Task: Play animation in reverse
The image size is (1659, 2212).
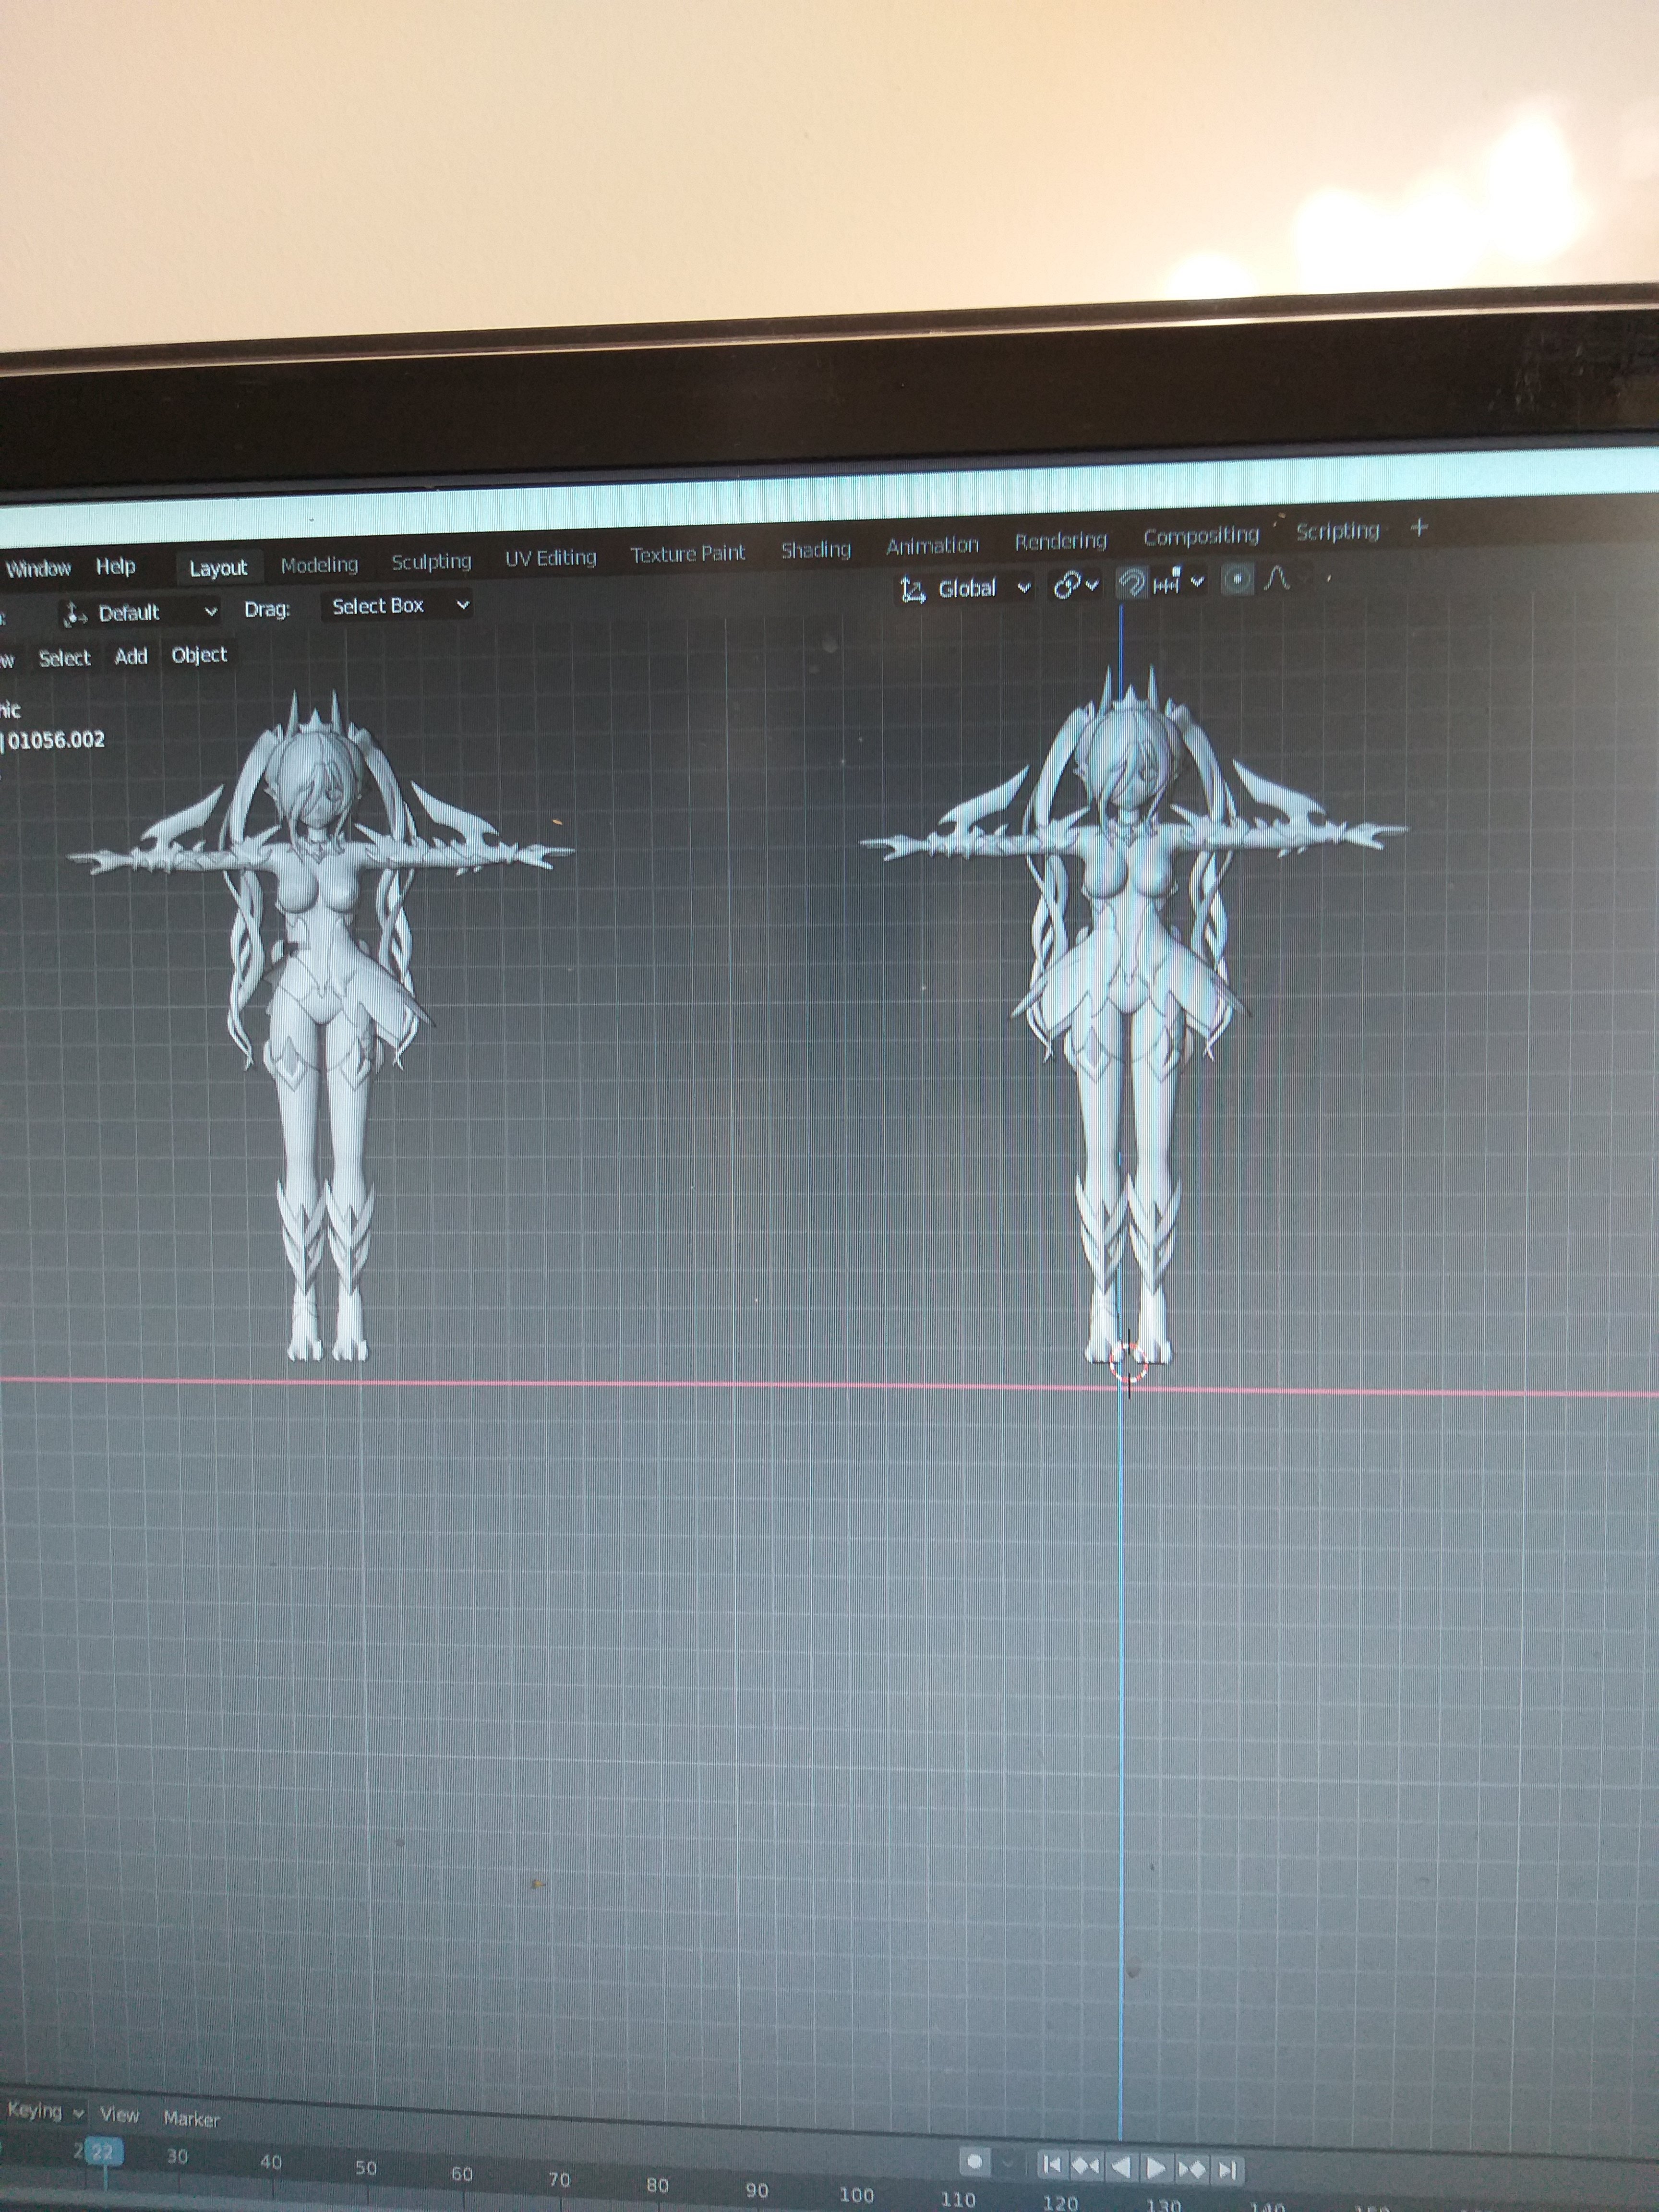Action: pos(1121,2168)
